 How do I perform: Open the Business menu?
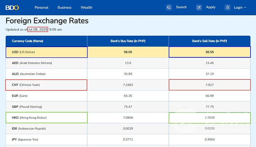(64, 7)
